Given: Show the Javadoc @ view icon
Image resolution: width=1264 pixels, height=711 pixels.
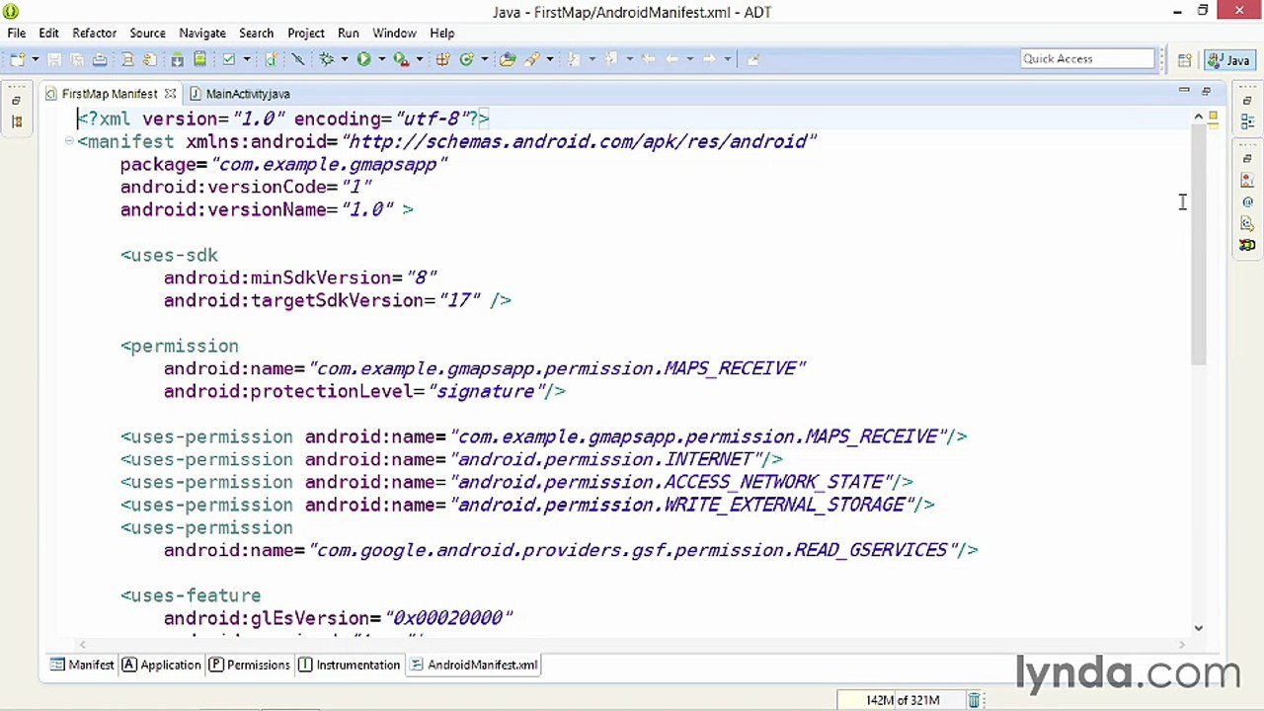Looking at the screenshot, I should tap(1247, 201).
